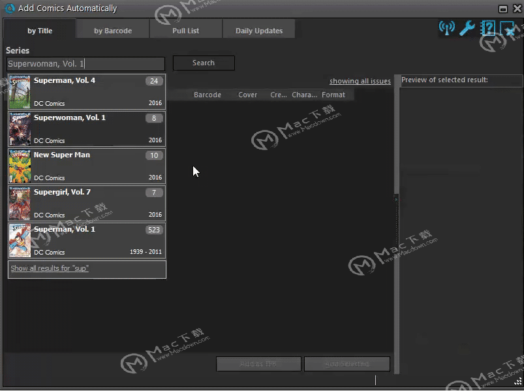Collapse the preview pane via splitter arrow
The height and width of the screenshot is (391, 524).
tap(396, 200)
